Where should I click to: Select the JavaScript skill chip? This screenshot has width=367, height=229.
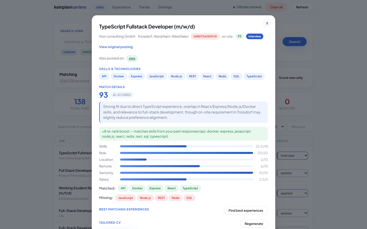(x=156, y=76)
